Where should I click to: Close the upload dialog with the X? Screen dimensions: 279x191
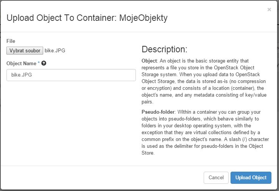tap(269, 9)
